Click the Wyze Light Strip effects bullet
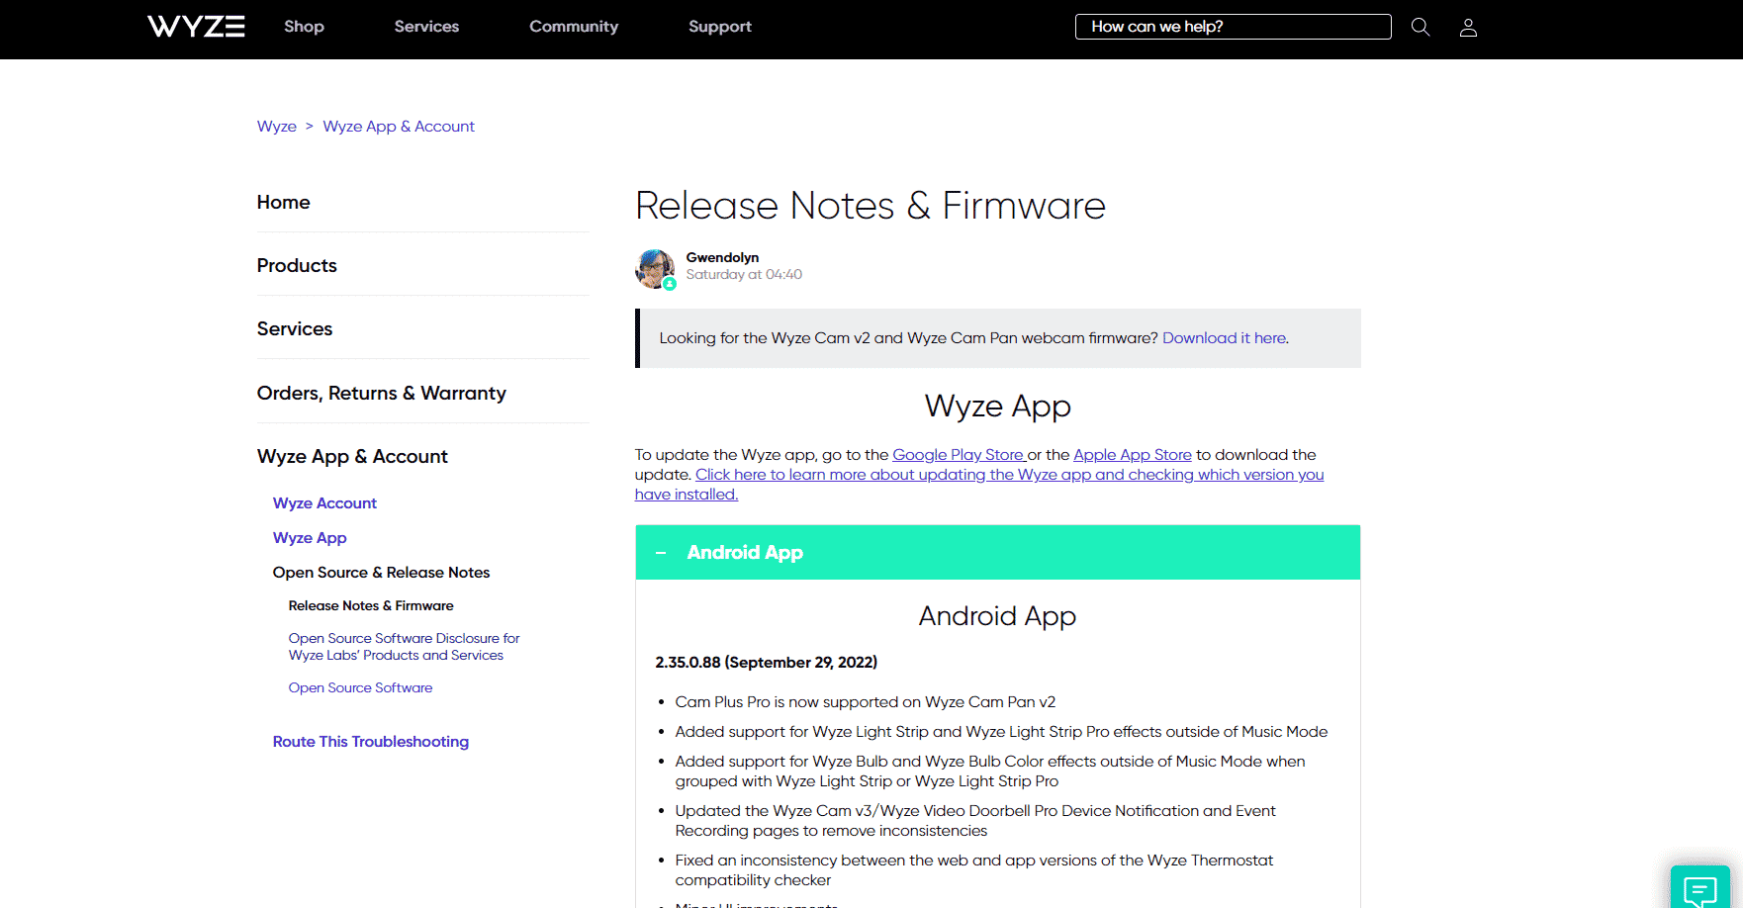This screenshot has width=1743, height=908. tap(1001, 732)
